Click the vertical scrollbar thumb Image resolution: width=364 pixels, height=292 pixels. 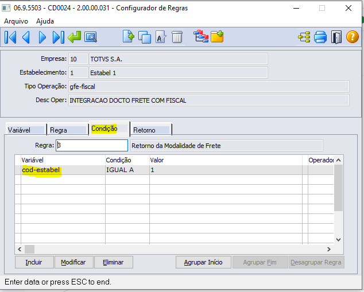tap(339, 188)
